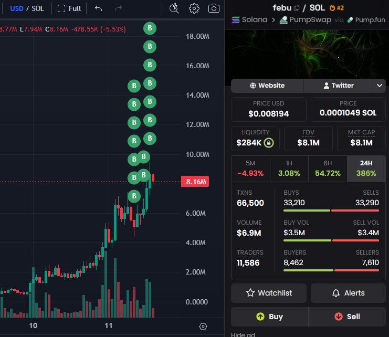Click the PRICE USD $0.008194 box

coord(269,109)
